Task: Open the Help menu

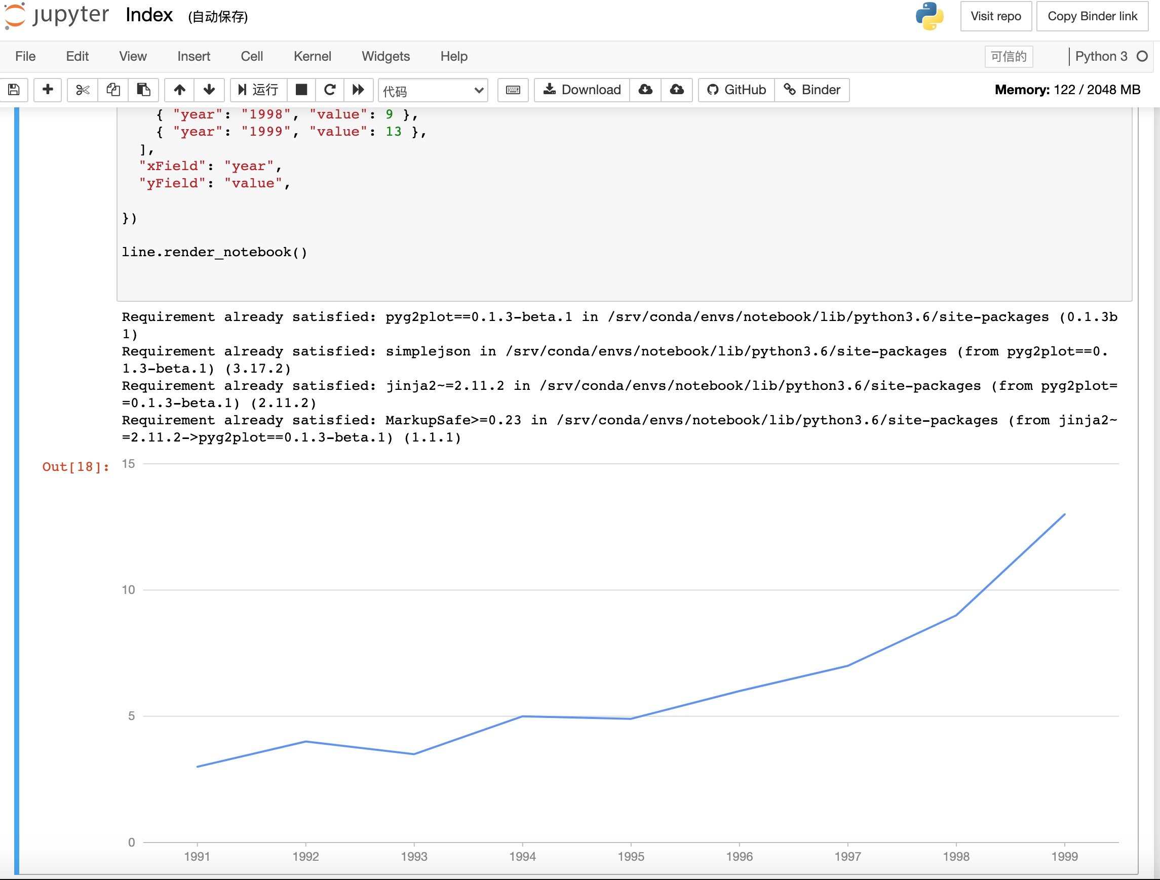Action: tap(454, 56)
